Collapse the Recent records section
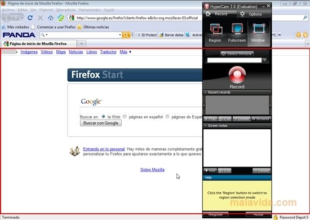 (x=205, y=93)
